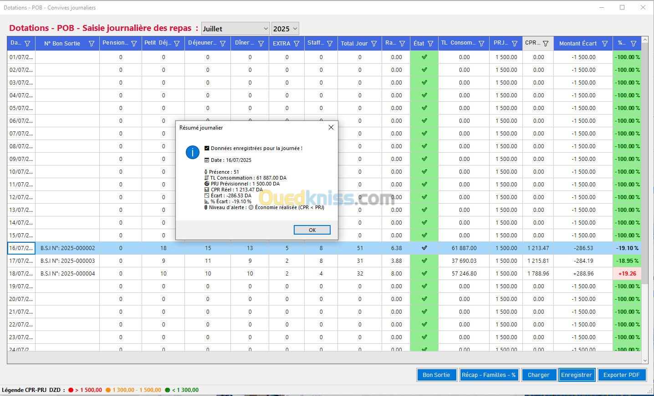Image resolution: width=654 pixels, height=396 pixels.
Task: Open the Juillet month dropdown
Action: (x=235, y=29)
